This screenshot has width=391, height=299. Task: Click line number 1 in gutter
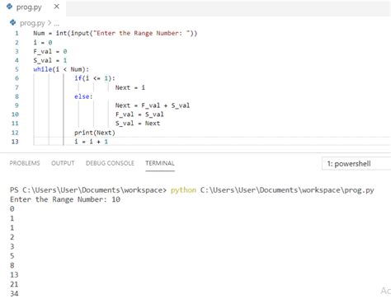point(16,33)
